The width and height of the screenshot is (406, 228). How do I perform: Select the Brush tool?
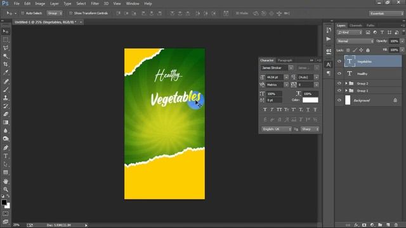click(6, 90)
